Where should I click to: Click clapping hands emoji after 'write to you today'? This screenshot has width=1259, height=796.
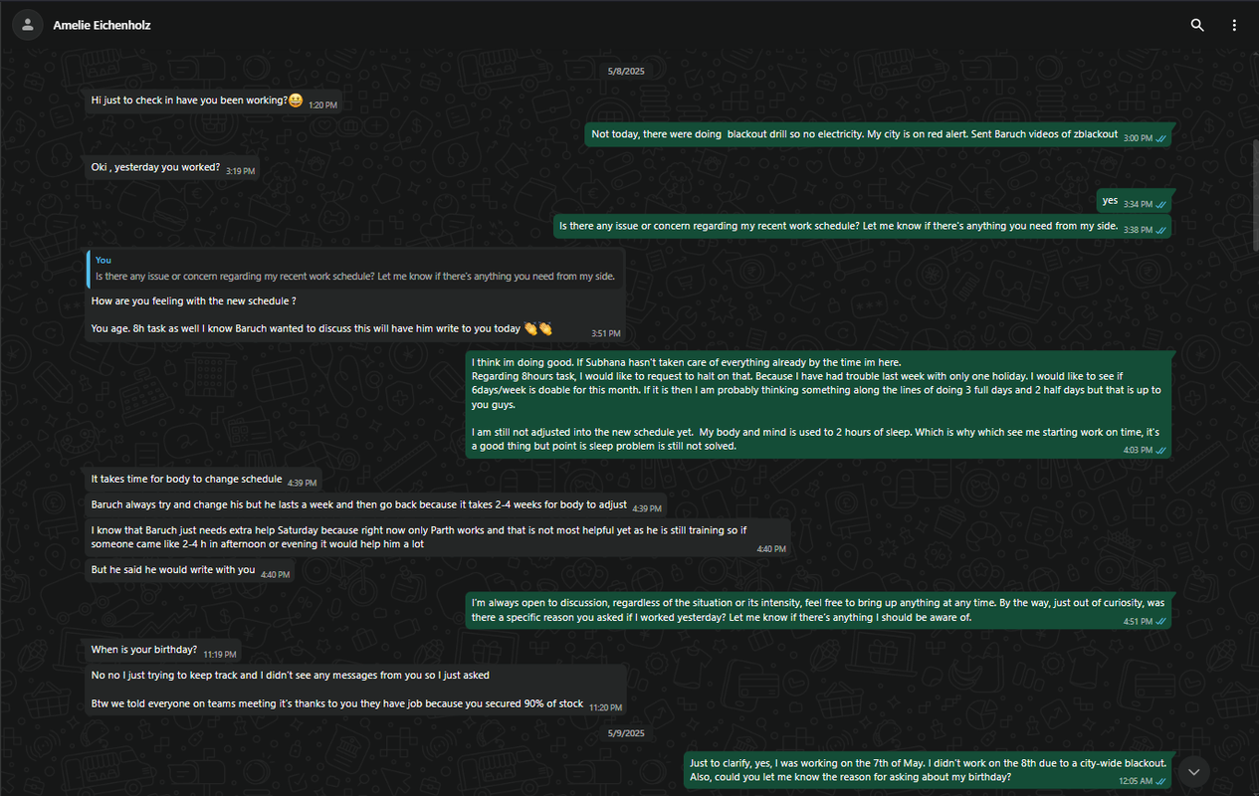[x=538, y=328]
